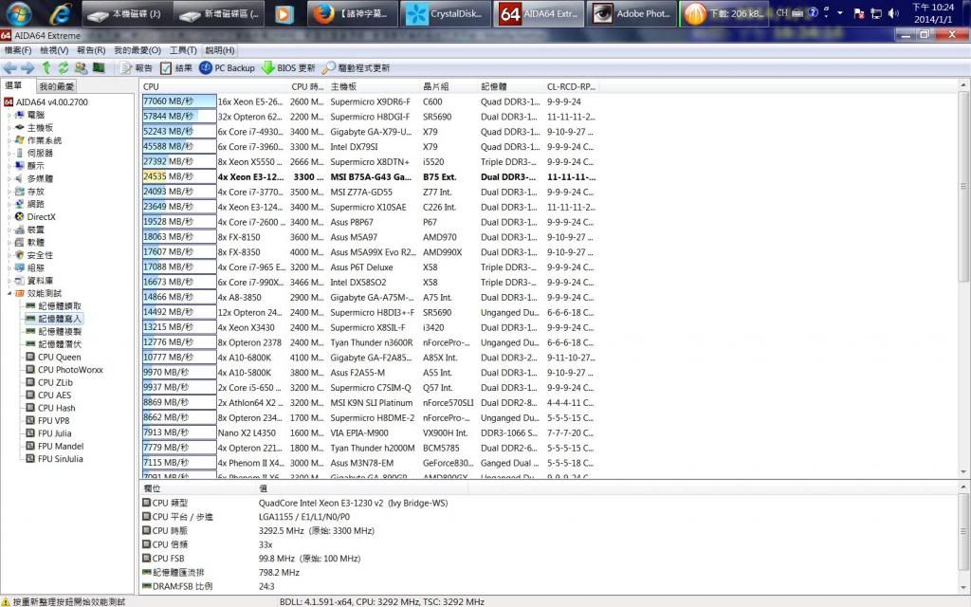Go back with the blue left arrow
Image resolution: width=971 pixels, height=607 pixels.
(x=9, y=68)
